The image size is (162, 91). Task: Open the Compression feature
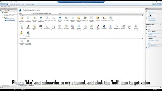(x=47, y=27)
